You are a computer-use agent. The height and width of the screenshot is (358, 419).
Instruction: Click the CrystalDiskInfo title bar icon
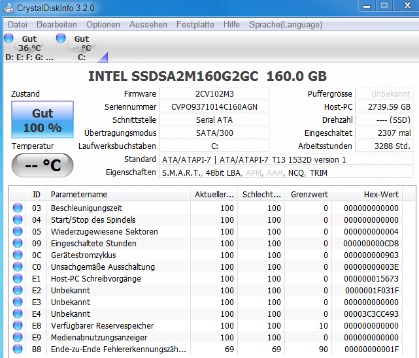click(8, 8)
